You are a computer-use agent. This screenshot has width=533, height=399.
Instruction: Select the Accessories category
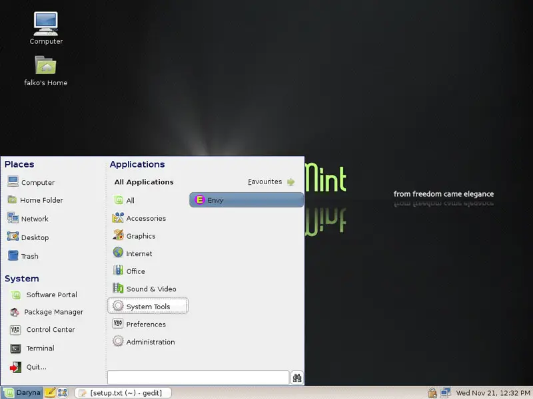point(148,218)
